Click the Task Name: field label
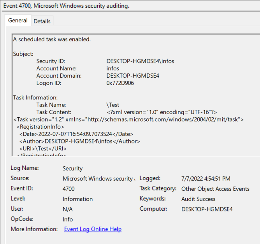Image resolution: width=260 pixels, height=244 pixels. coord(51,105)
